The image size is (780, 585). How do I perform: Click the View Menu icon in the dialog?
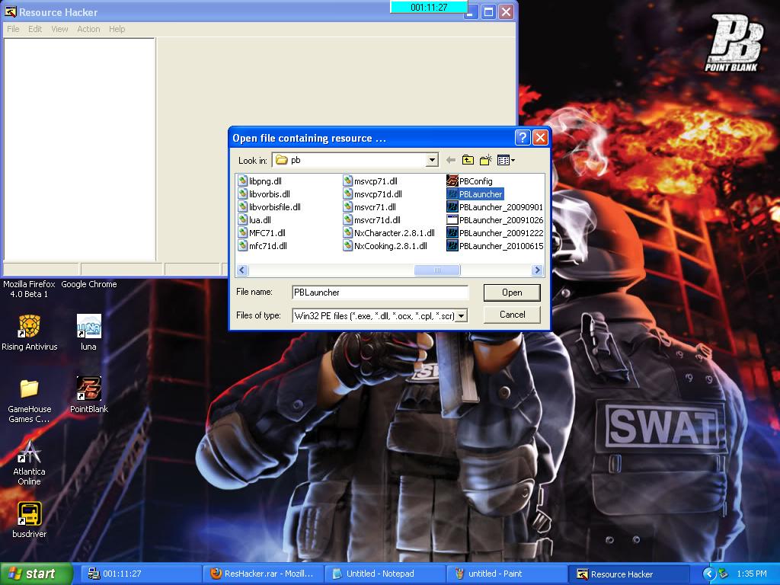pos(503,160)
